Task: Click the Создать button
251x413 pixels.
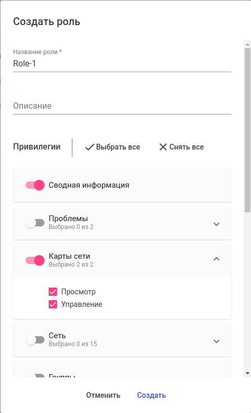Action: point(152,395)
